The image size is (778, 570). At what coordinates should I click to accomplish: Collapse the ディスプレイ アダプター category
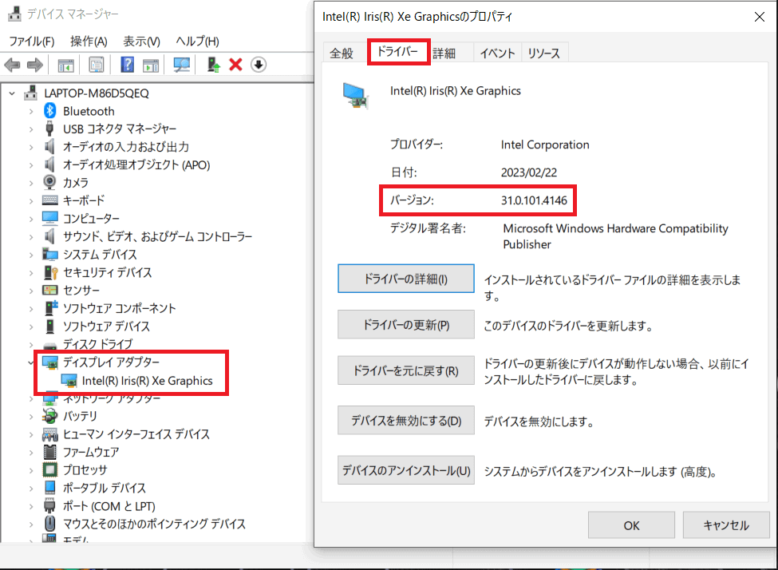point(31,362)
